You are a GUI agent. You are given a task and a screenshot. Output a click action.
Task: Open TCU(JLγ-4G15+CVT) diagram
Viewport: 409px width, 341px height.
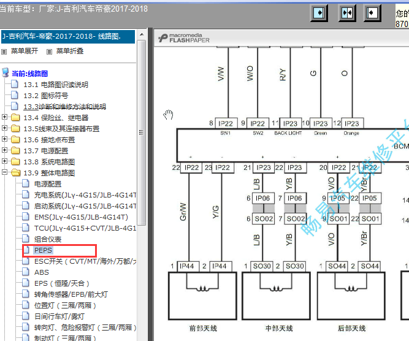pos(85,228)
